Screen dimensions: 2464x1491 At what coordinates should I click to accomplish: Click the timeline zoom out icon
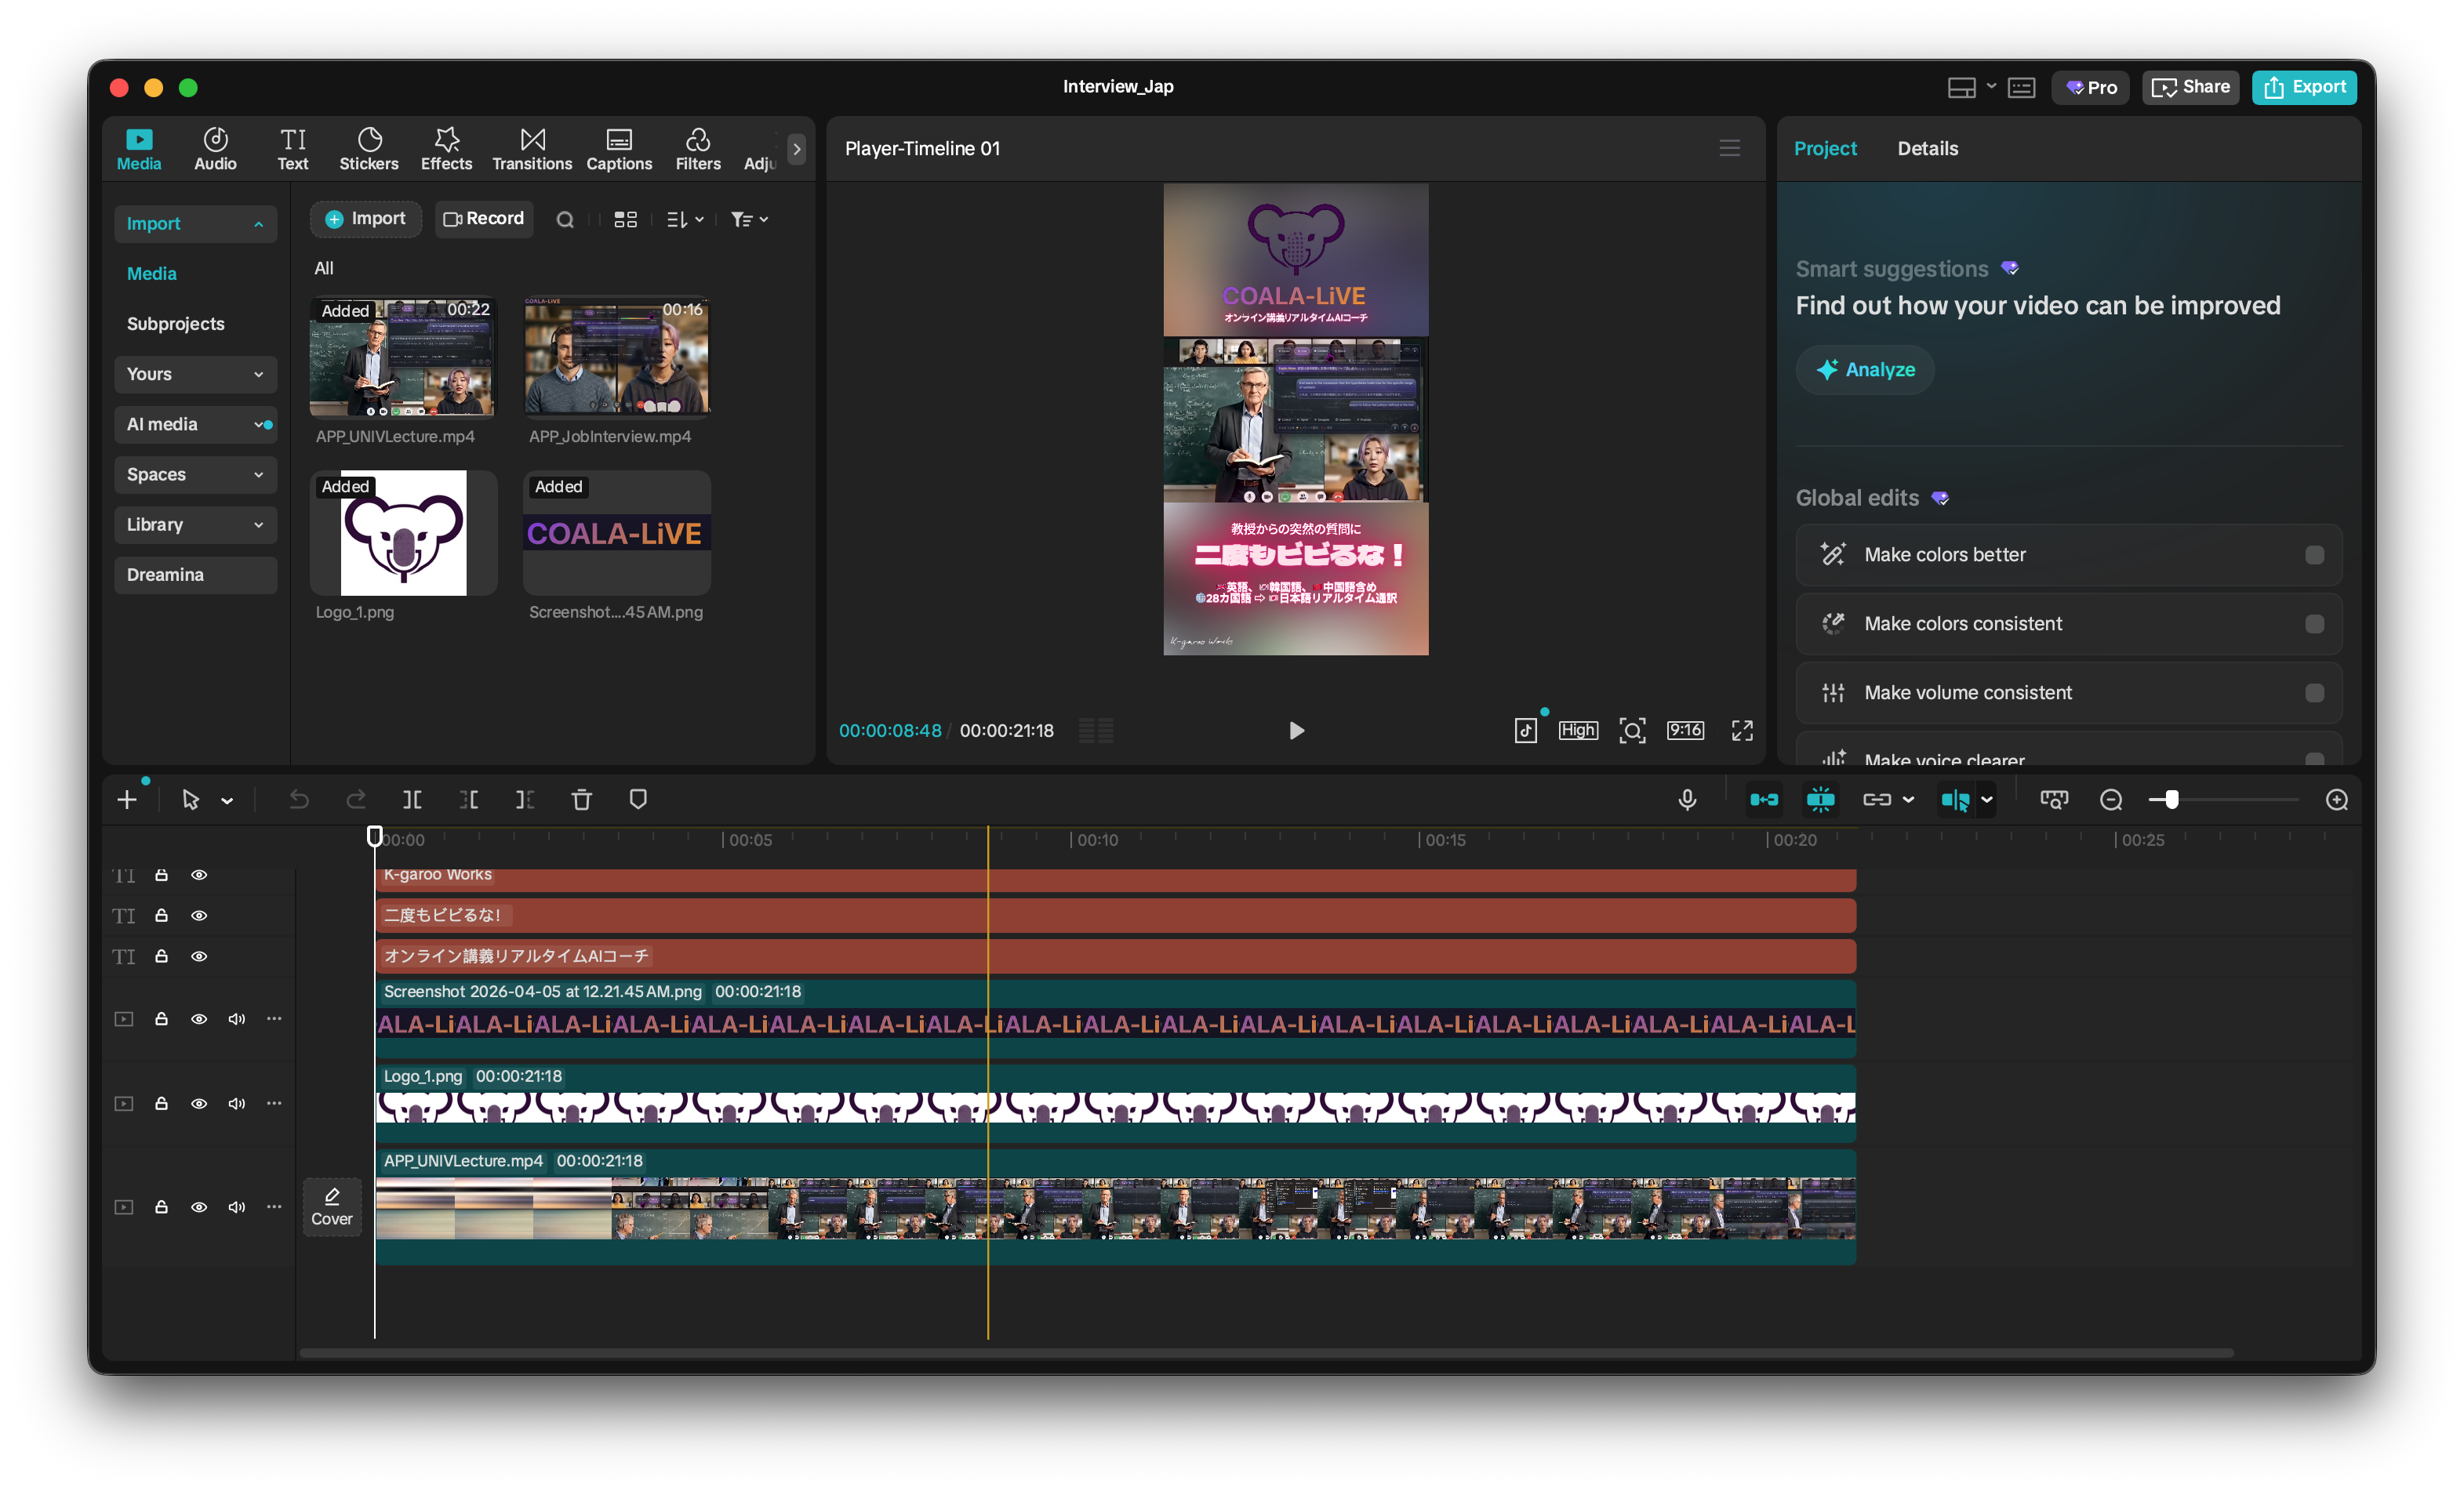(x=2111, y=800)
